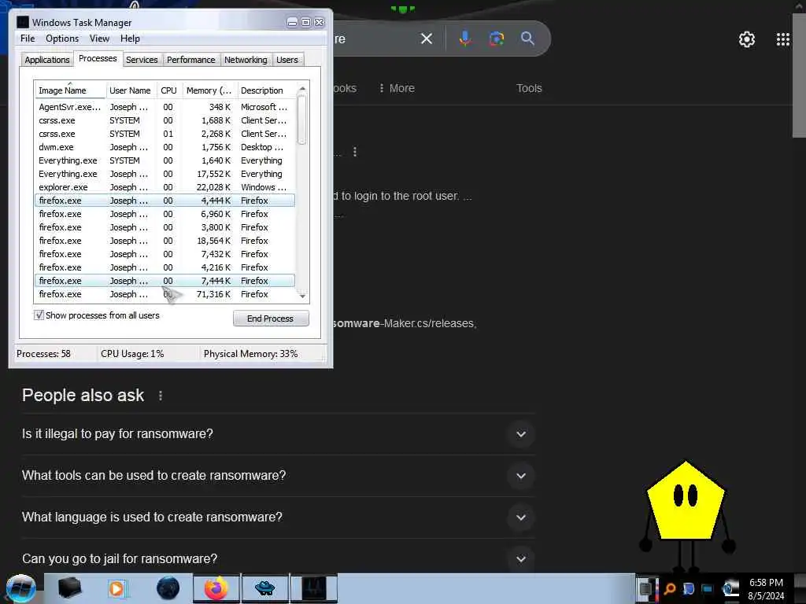Screen dimensions: 806x604
Task: Open People also ask options menu
Action: pyautogui.click(x=161, y=396)
